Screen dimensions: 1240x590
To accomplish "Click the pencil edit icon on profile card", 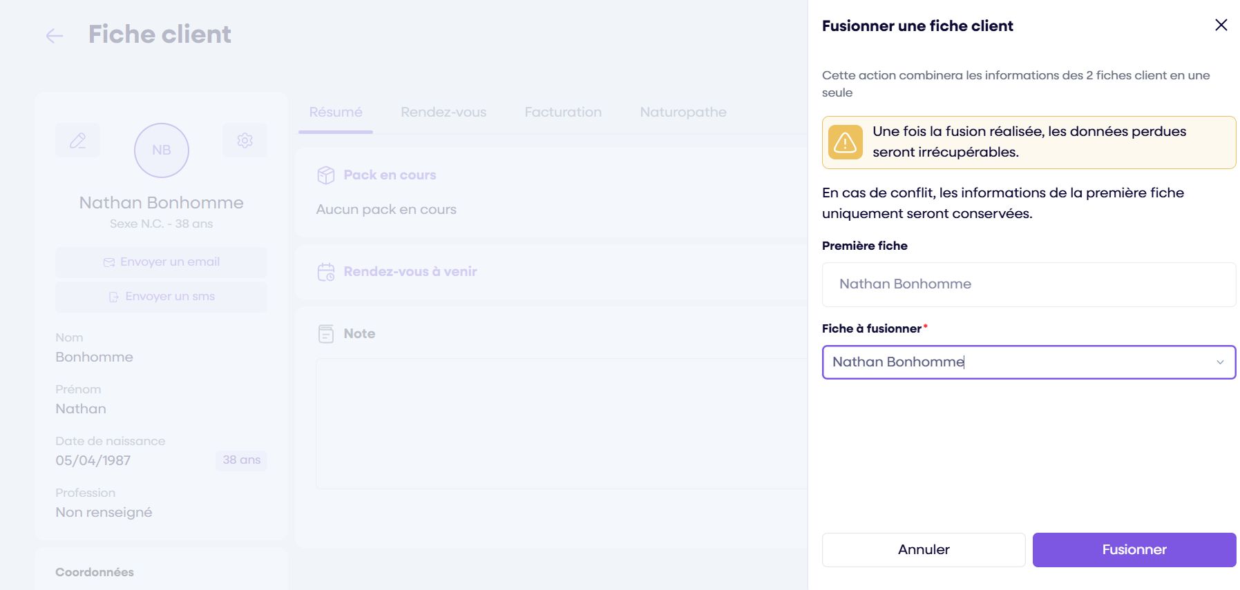I will (x=78, y=141).
